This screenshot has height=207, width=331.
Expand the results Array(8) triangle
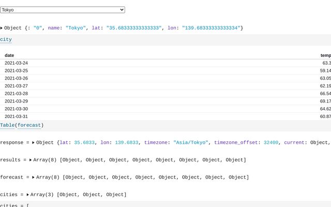31,160
